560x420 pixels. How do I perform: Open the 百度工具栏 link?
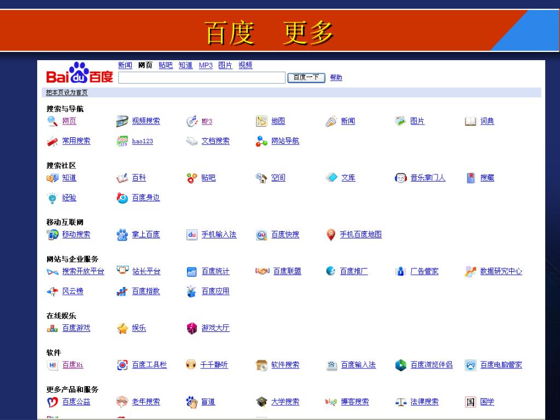(x=149, y=365)
